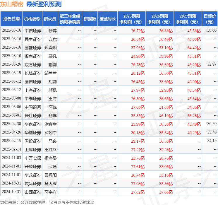Screen dimensions: 218x205
Task: Select 华龙证券 institution cell
Action: coord(33,175)
